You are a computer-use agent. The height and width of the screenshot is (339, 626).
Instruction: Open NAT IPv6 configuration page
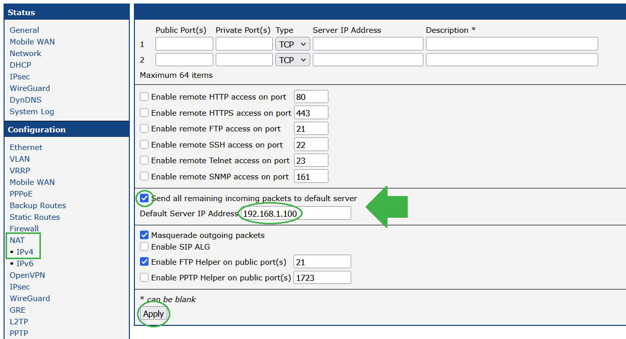coord(24,263)
